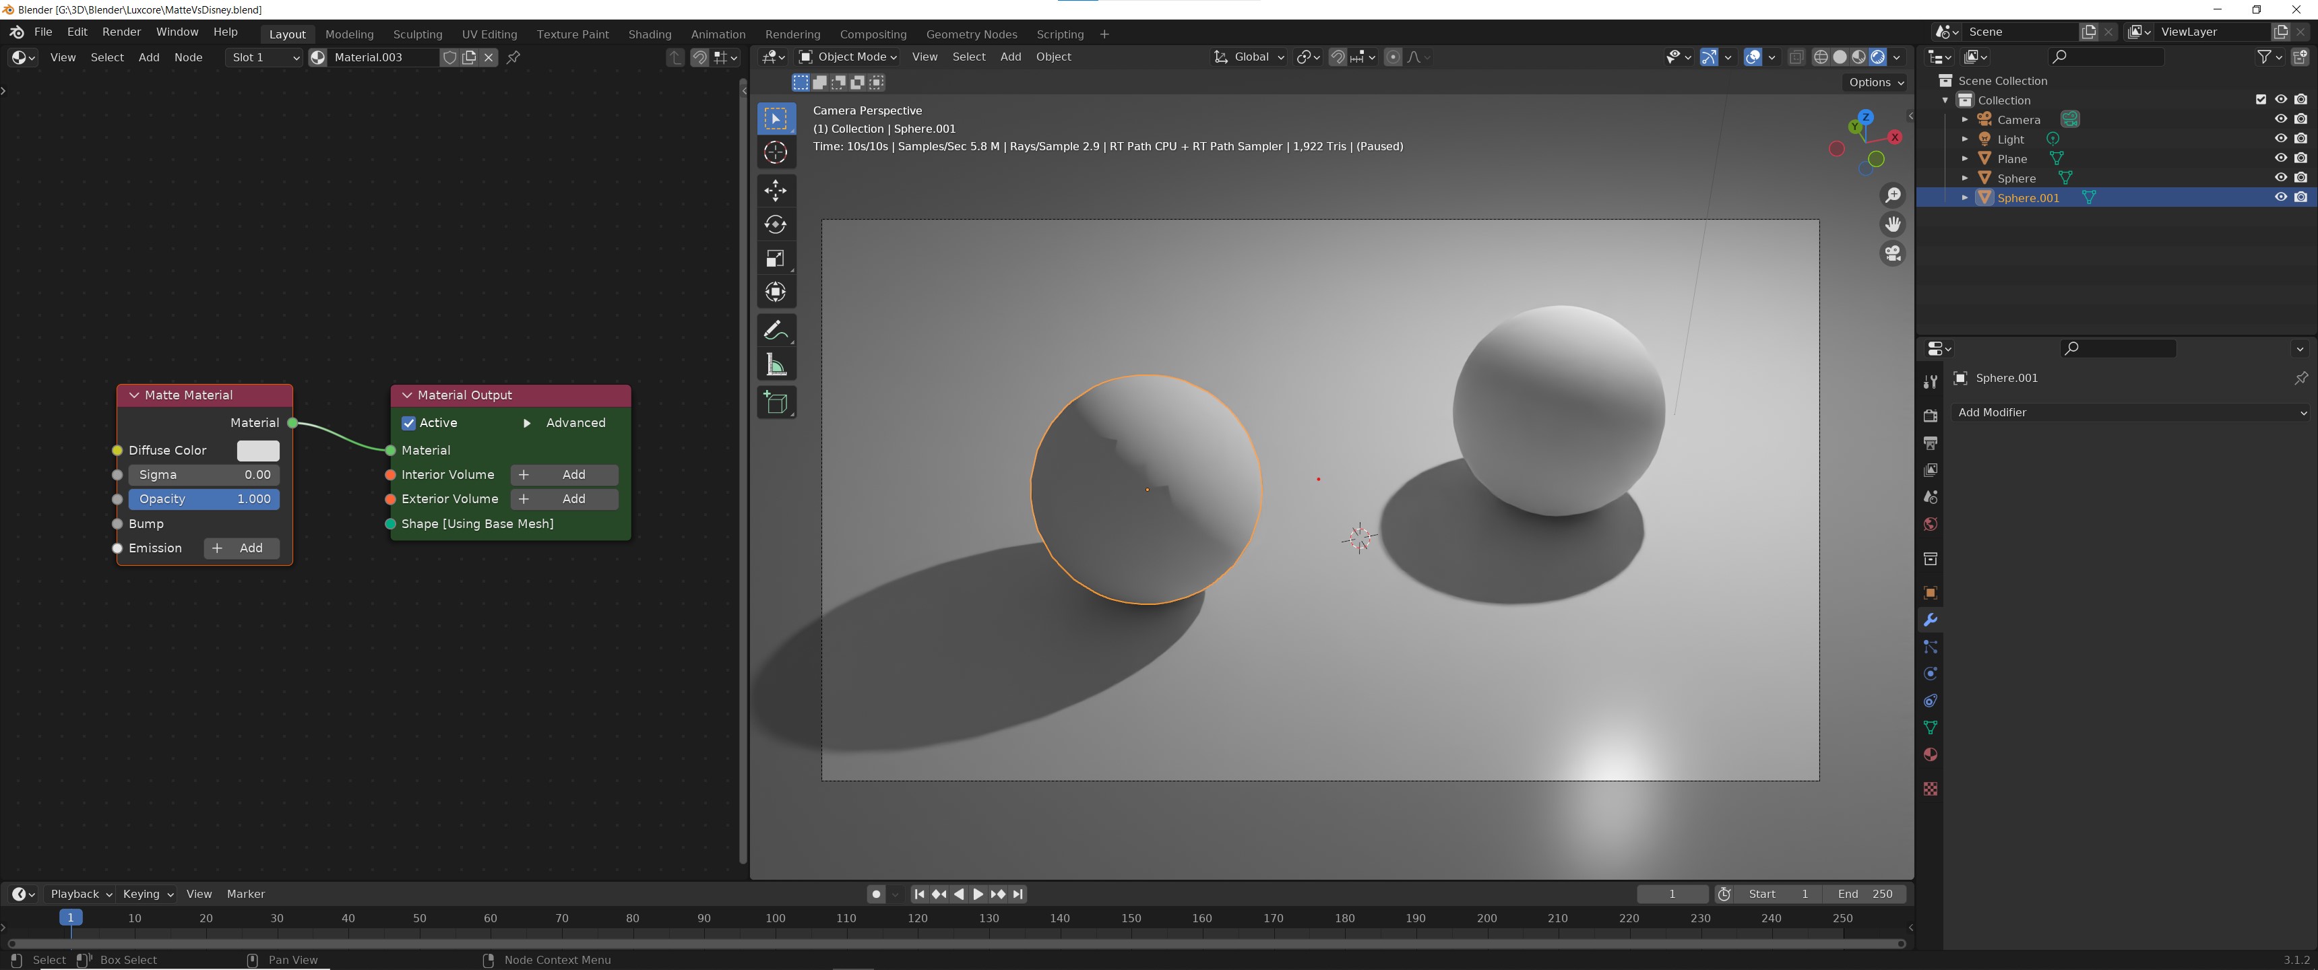Select the Rotate tool
2318x970 pixels.
pos(776,224)
